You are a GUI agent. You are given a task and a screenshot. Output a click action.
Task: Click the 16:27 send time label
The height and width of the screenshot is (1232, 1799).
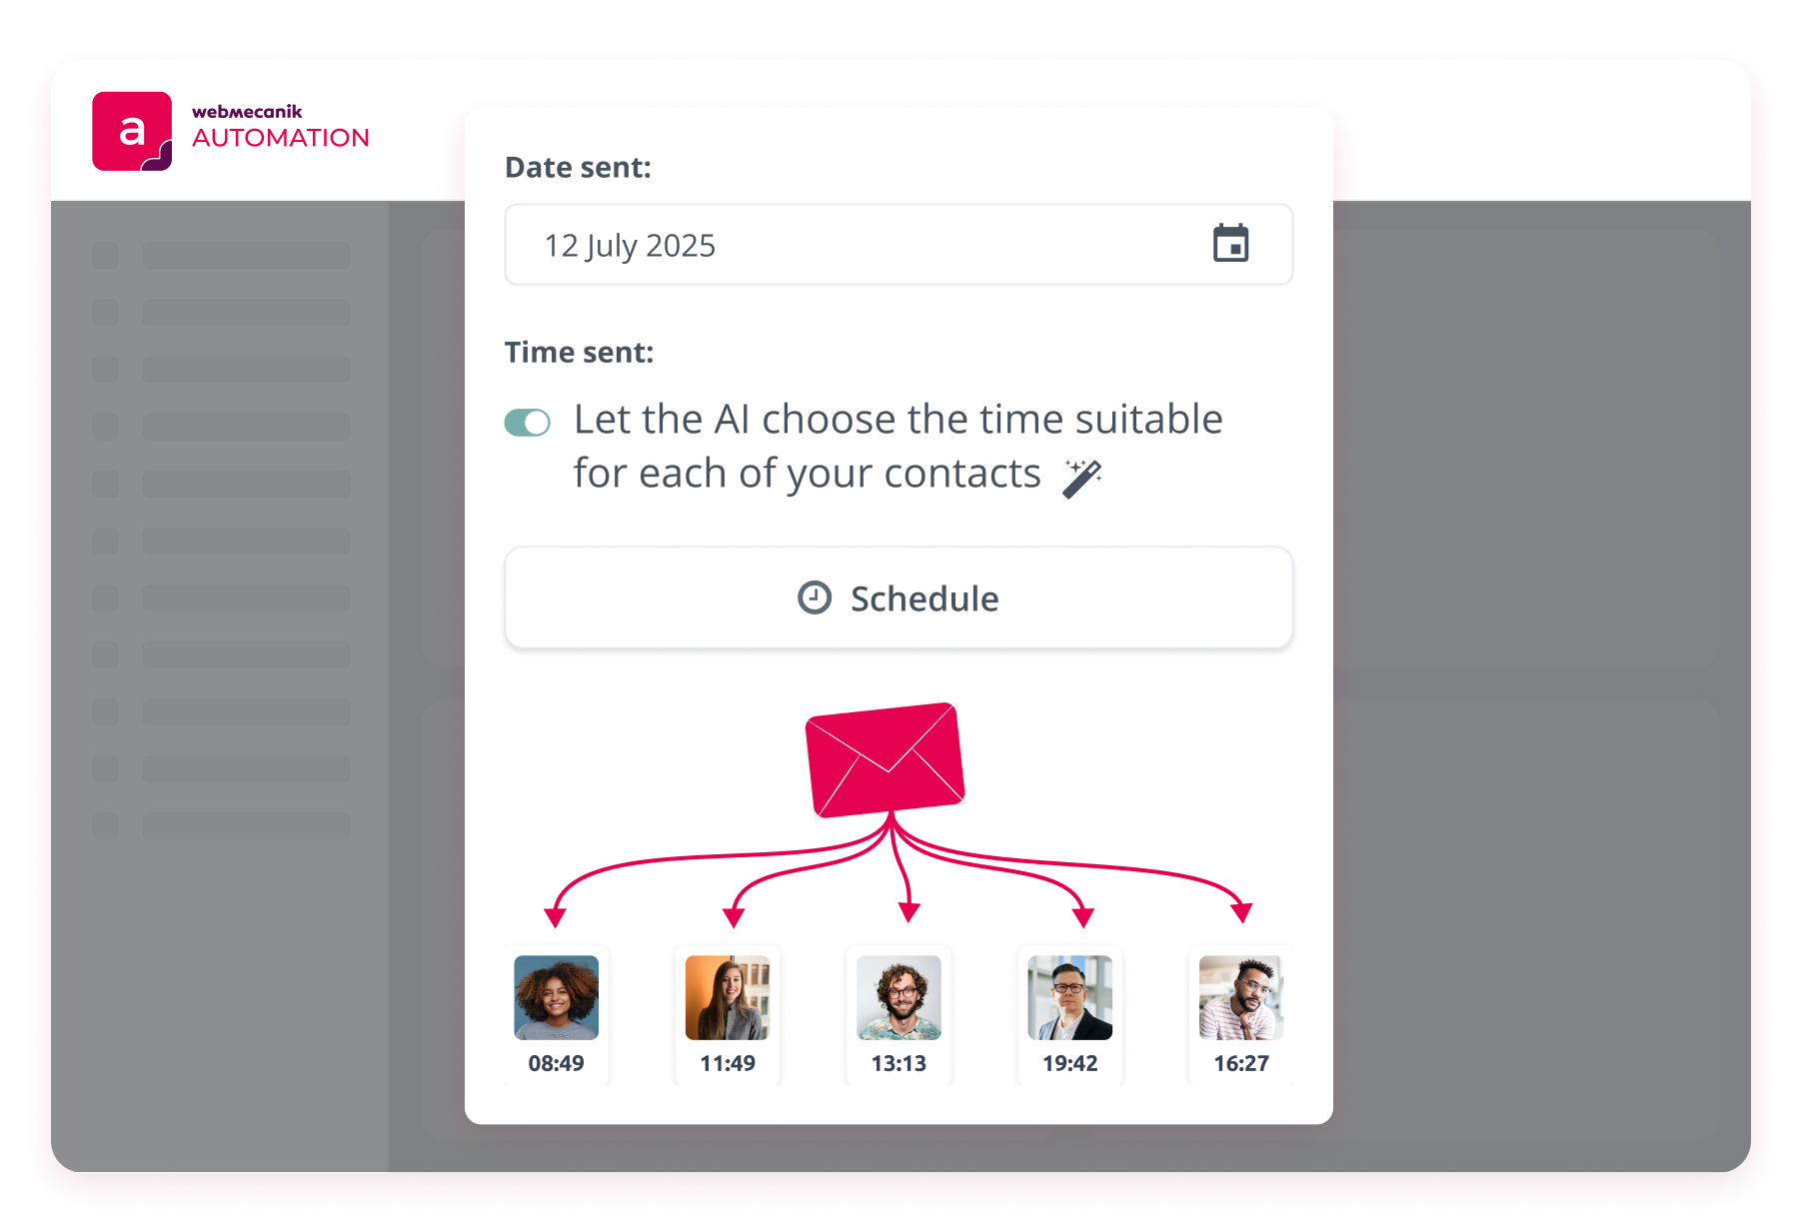1241,1063
